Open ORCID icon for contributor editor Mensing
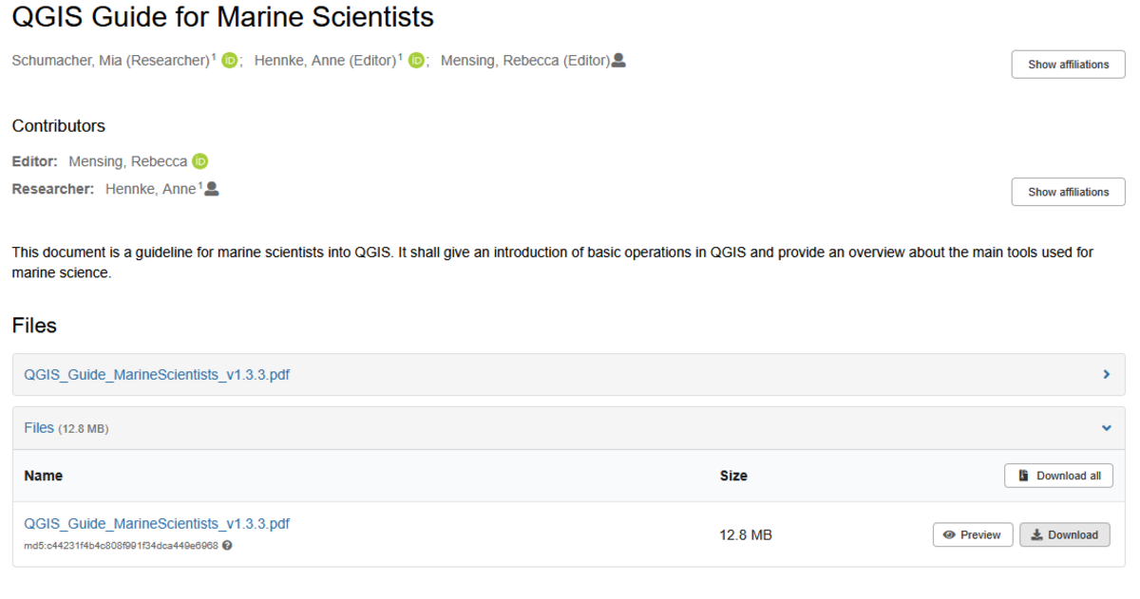The image size is (1140, 599). (x=199, y=161)
